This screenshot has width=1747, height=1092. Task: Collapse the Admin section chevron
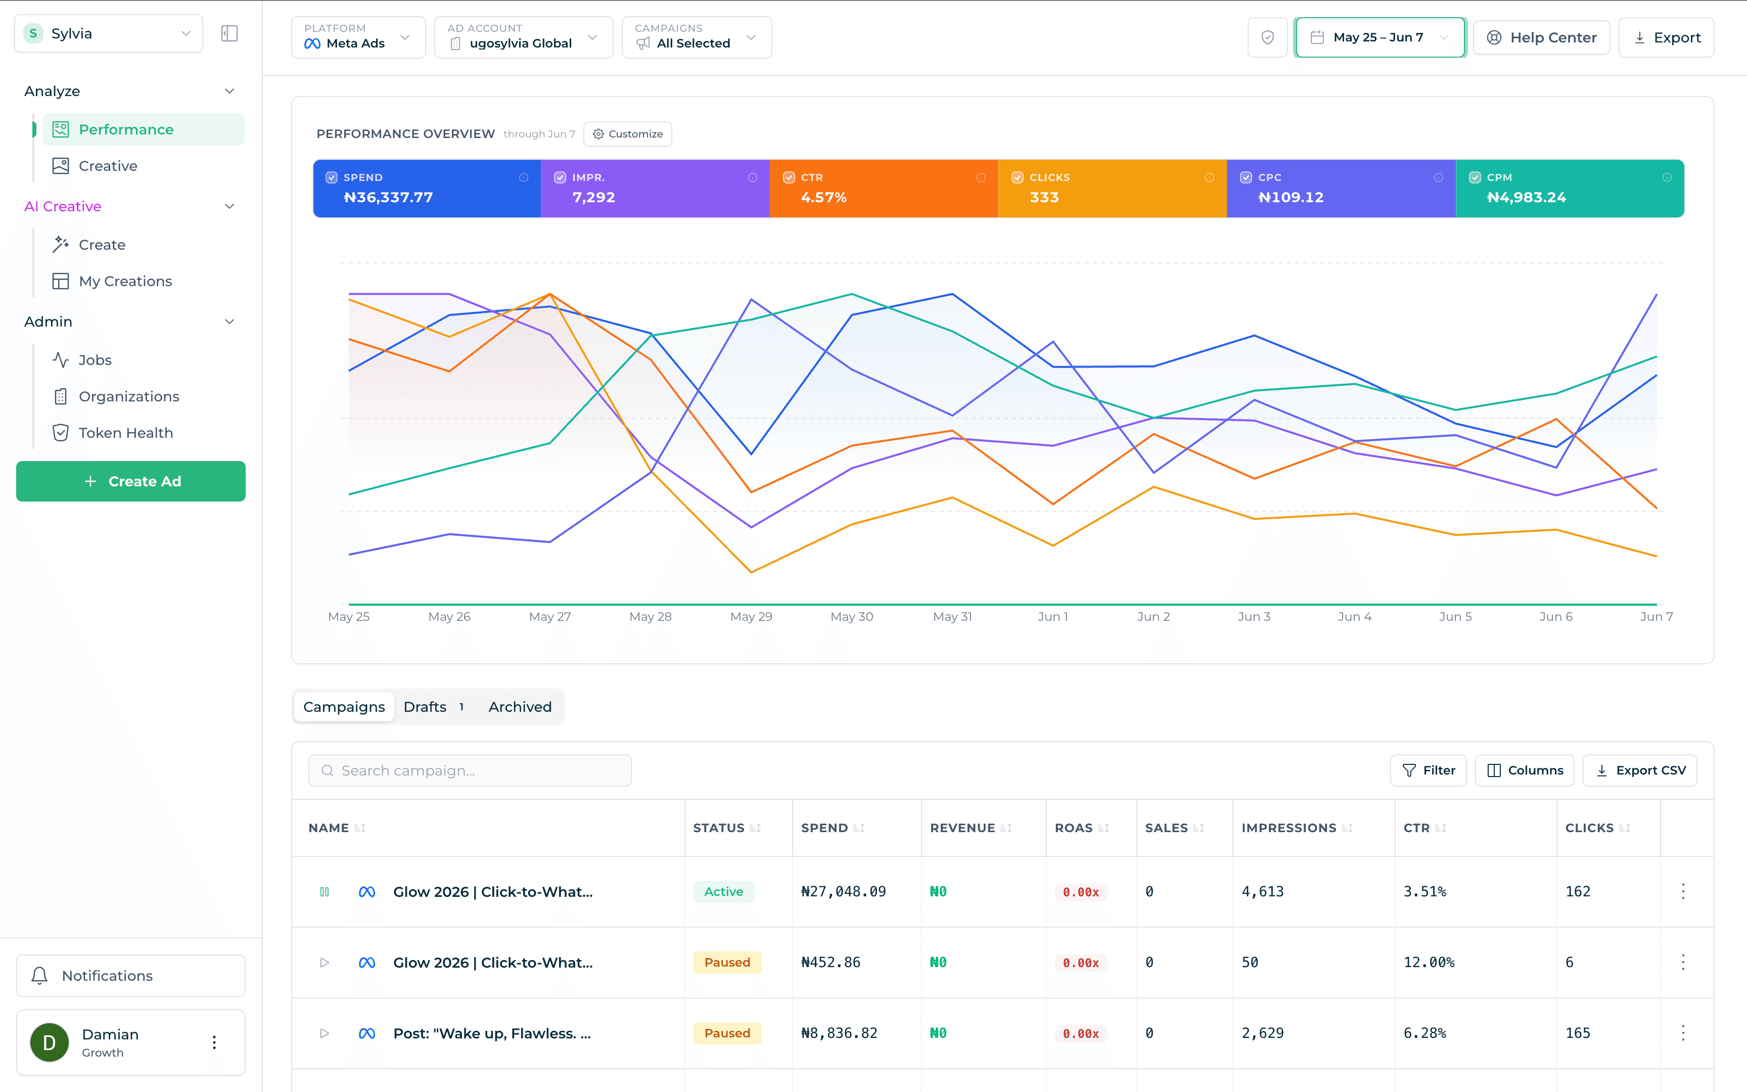(229, 322)
